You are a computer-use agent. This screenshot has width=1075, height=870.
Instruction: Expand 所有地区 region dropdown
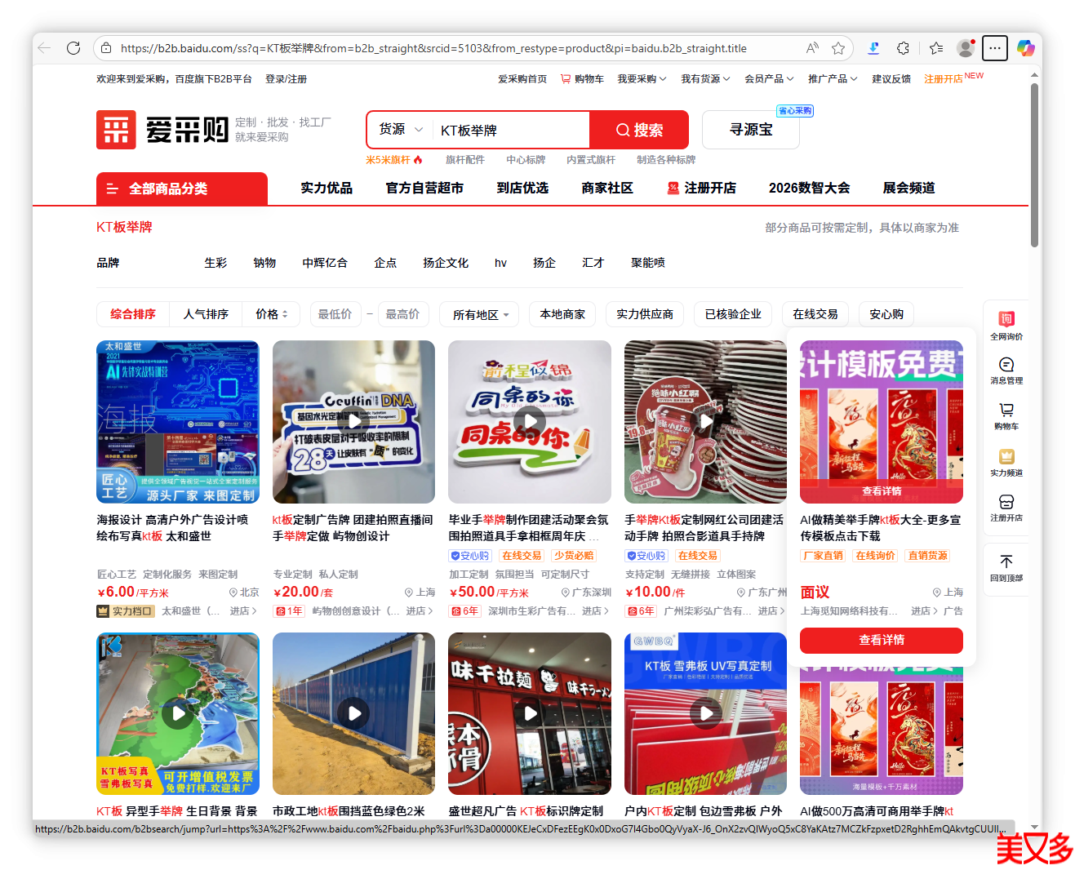[x=481, y=315]
